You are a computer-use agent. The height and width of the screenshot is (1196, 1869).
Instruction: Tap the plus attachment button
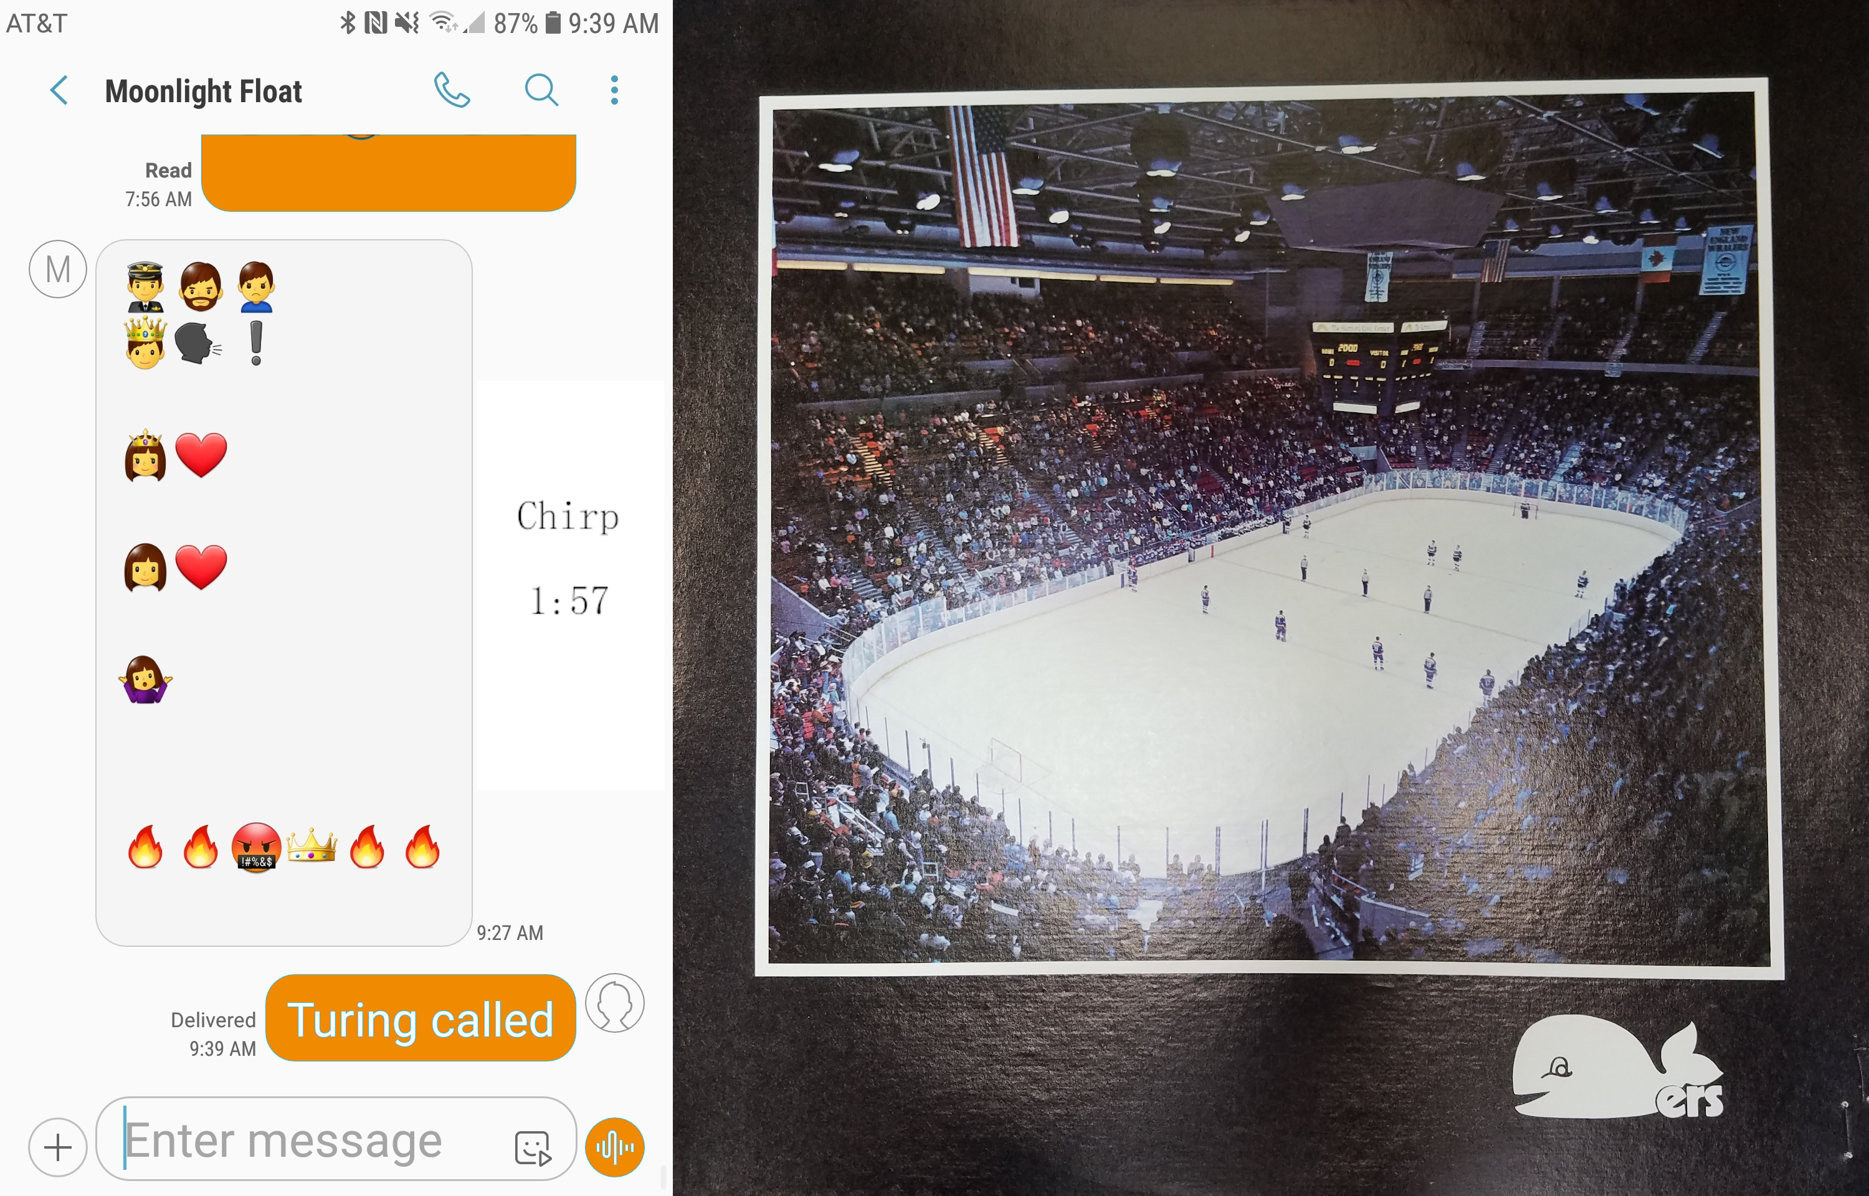click(57, 1146)
